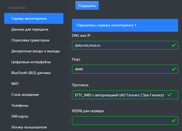Screen dimensions: 182x131
Task: Open SIM карты section
Action: (20, 117)
